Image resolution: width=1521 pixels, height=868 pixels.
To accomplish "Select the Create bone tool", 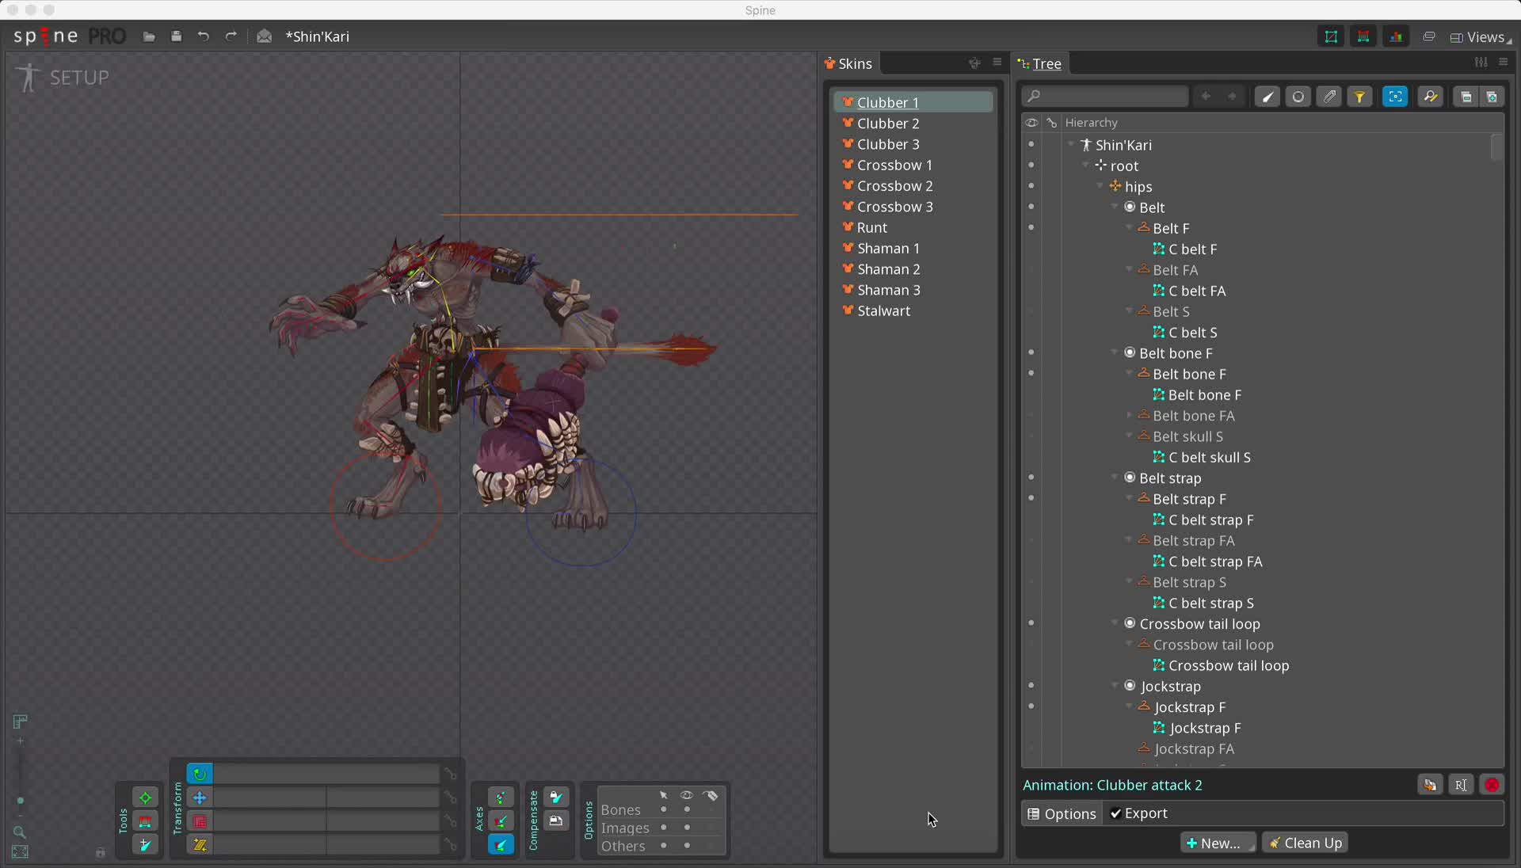I will tap(145, 845).
